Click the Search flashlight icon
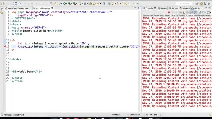 98,4
